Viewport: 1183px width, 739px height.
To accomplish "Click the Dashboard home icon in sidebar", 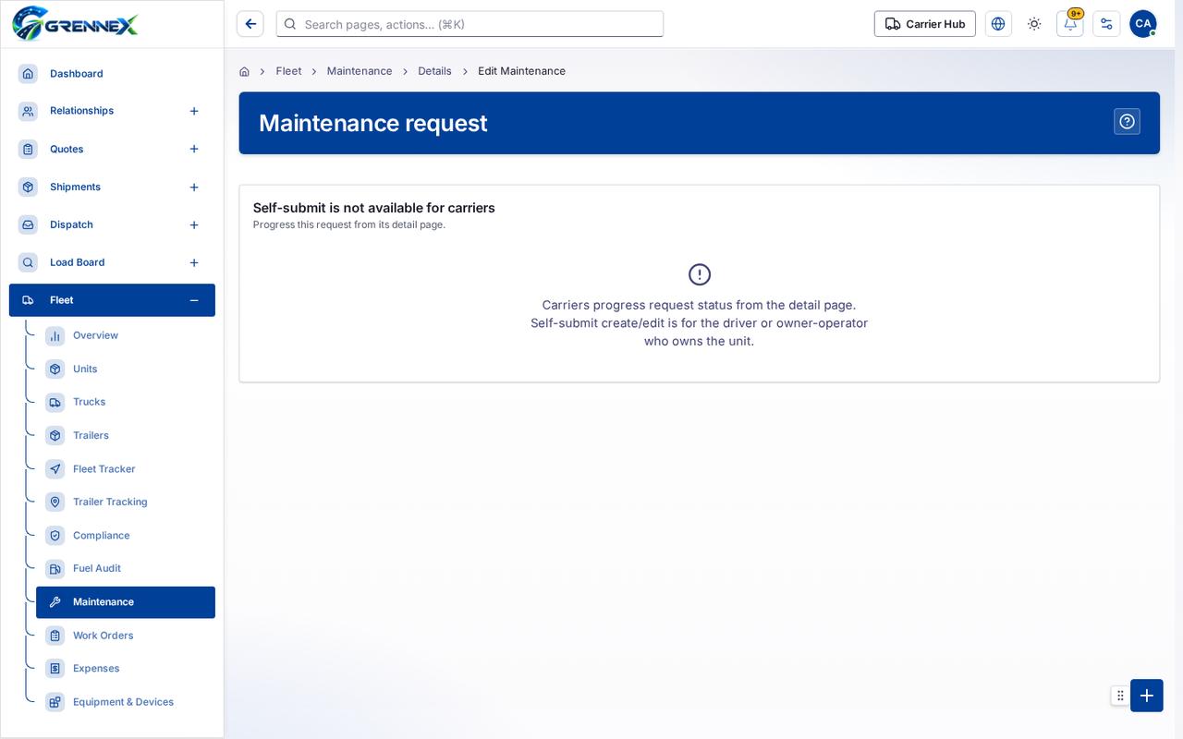I will tap(29, 74).
